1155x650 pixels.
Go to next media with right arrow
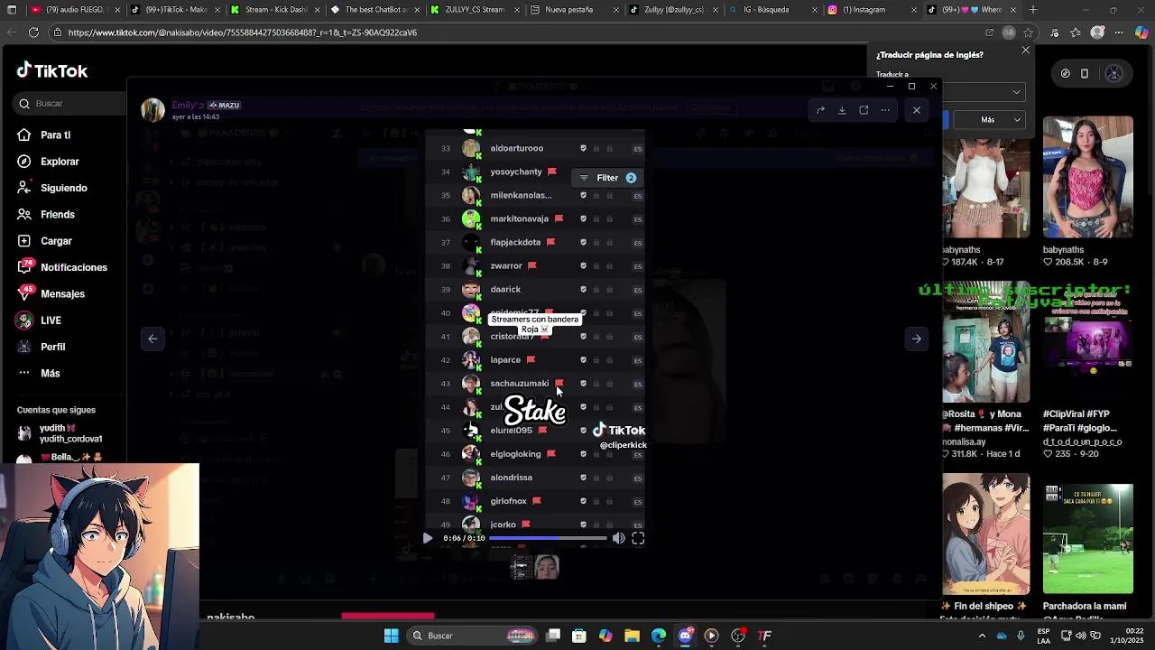[x=916, y=339]
